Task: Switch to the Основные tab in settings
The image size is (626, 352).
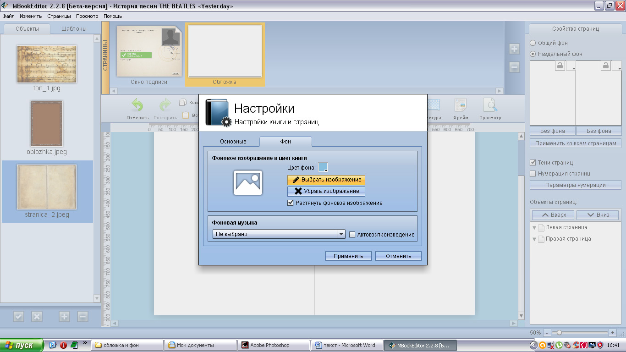Action: coord(233,142)
